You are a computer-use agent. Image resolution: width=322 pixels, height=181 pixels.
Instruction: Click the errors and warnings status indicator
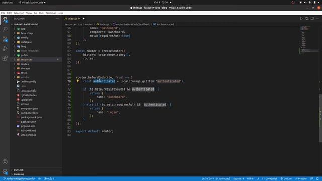(49, 179)
